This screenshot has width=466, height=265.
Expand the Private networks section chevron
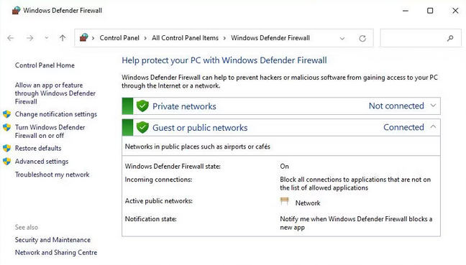434,106
